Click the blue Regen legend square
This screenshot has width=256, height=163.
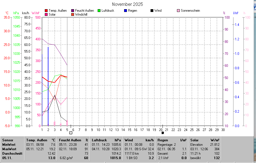click(x=125, y=11)
